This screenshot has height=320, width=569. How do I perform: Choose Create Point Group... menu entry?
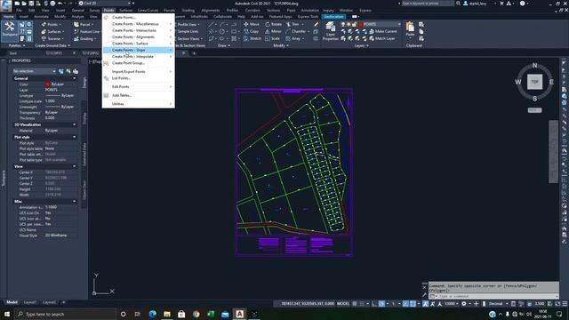[139, 63]
